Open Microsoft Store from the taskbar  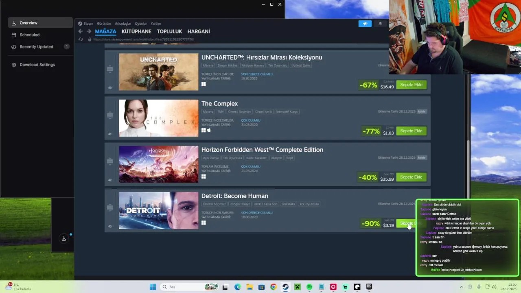261,287
